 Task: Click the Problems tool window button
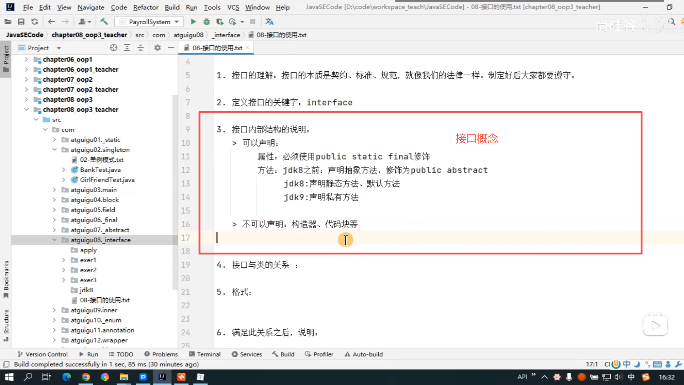point(161,354)
